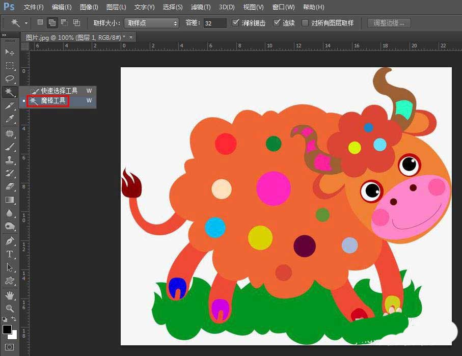Image resolution: width=462 pixels, height=356 pixels.
Task: Activate the Rectangular Marquee tool
Action: click(10, 65)
